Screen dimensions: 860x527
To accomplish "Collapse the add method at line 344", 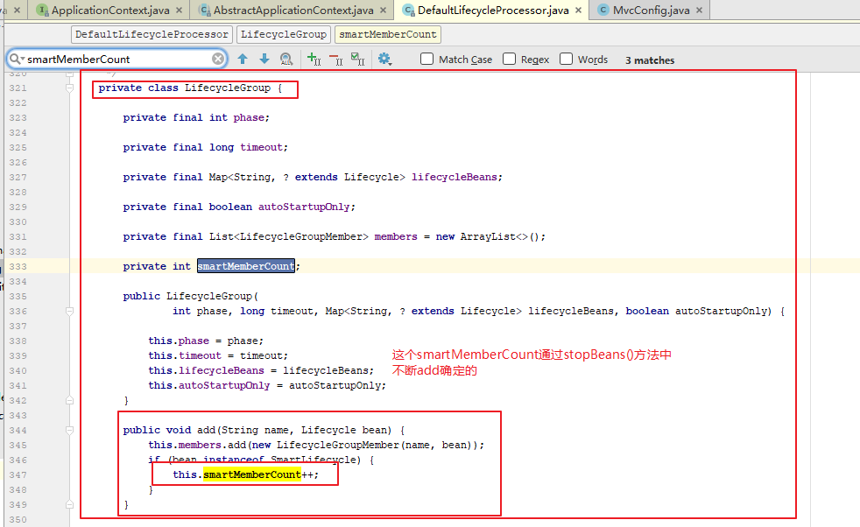I will [69, 429].
